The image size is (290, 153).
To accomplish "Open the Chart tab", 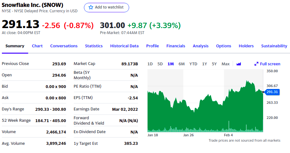I will [37, 46].
